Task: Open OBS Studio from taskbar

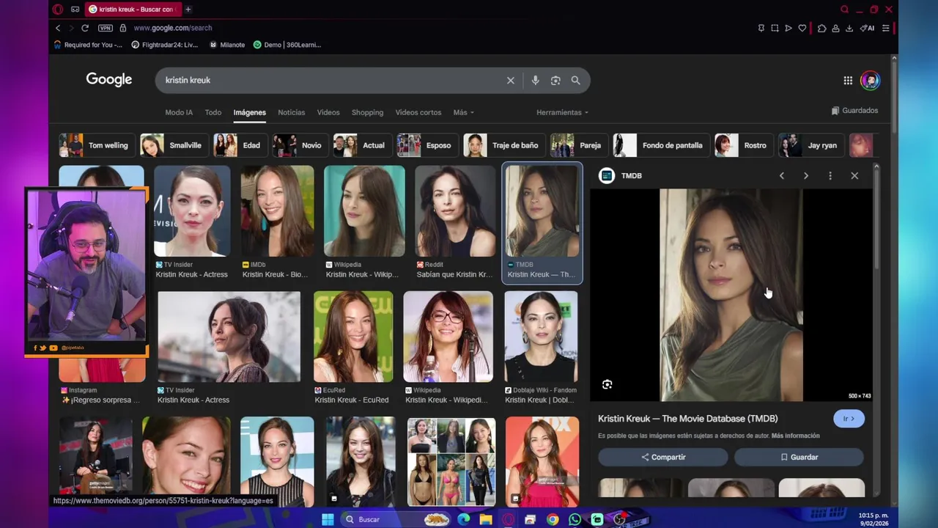Action: (620, 519)
